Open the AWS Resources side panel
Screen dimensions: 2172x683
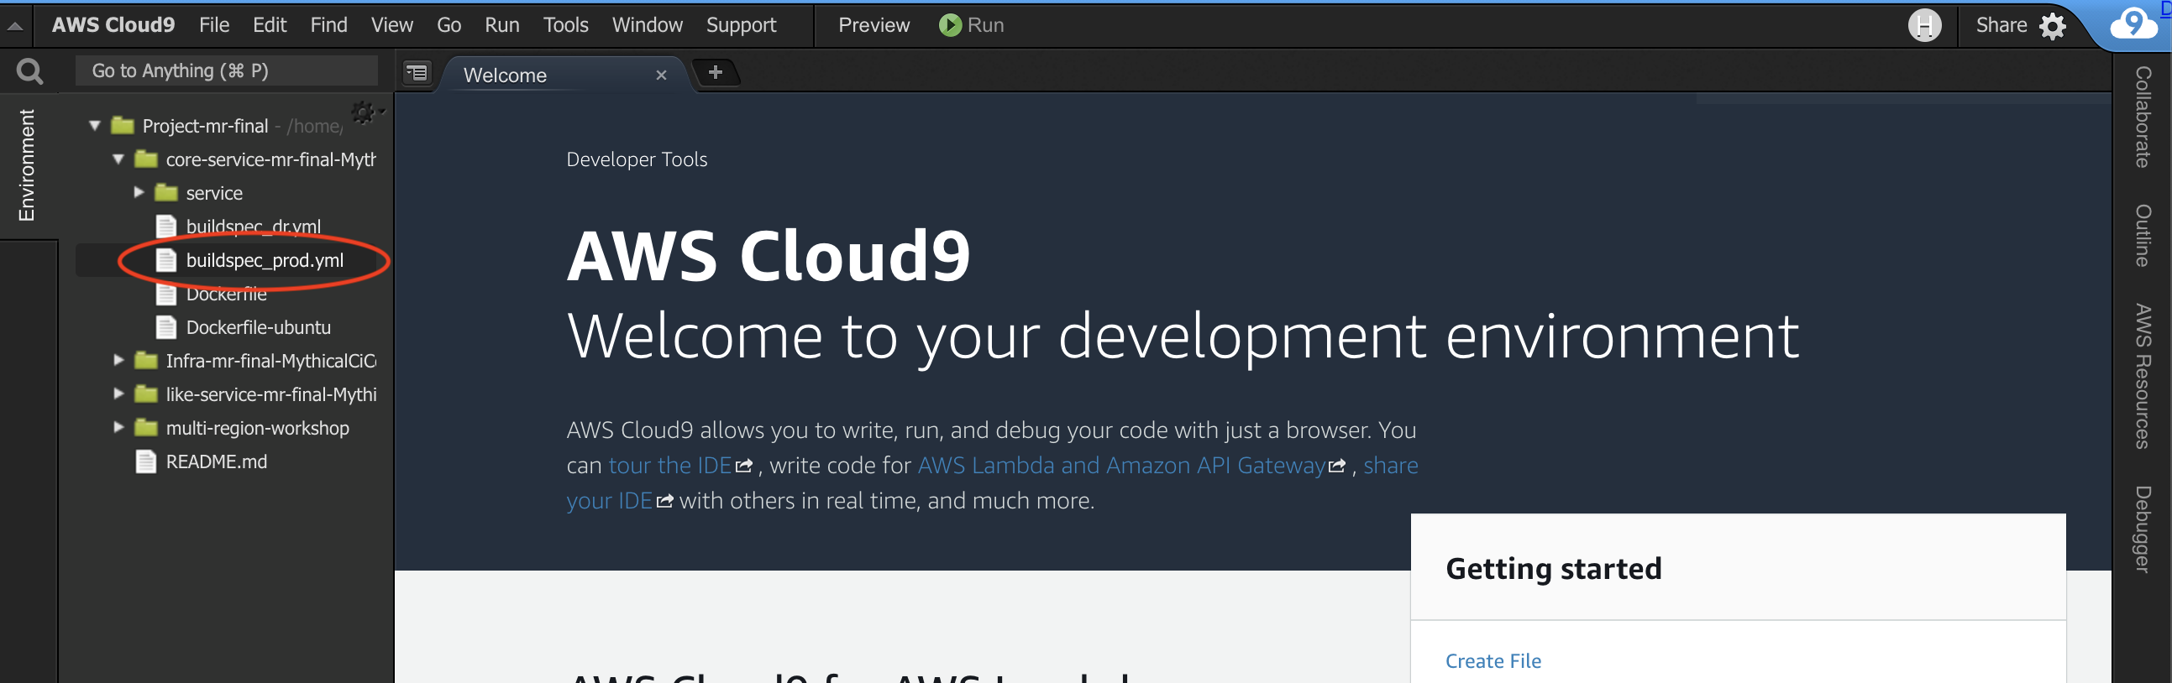point(2142,377)
